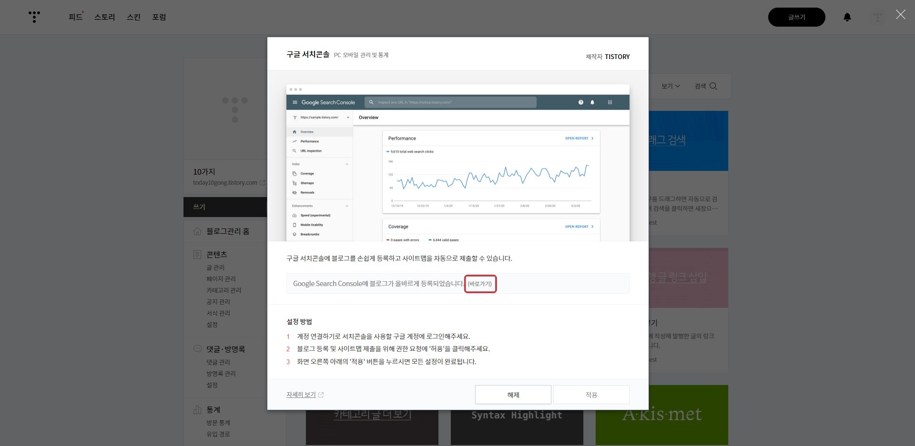Open 글 관리 in sidebar
The width and height of the screenshot is (915, 446).
tap(215, 268)
